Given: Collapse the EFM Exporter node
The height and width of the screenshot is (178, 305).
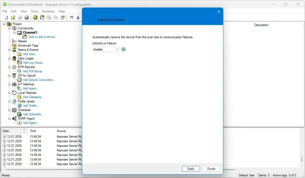Looking at the screenshot, I should [9, 67].
